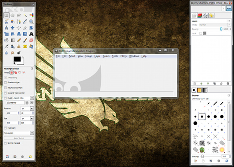Select the Free Select lasso tool
This screenshot has height=167, width=234.
tap(19, 15)
